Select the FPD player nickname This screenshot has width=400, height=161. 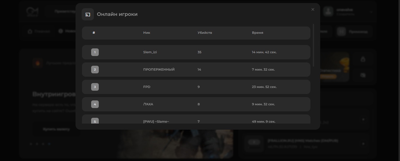coord(147,87)
